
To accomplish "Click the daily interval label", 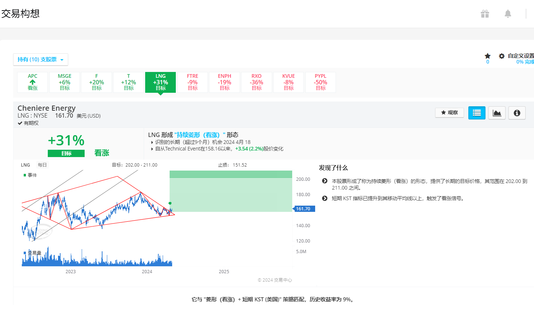I will (x=42, y=165).
